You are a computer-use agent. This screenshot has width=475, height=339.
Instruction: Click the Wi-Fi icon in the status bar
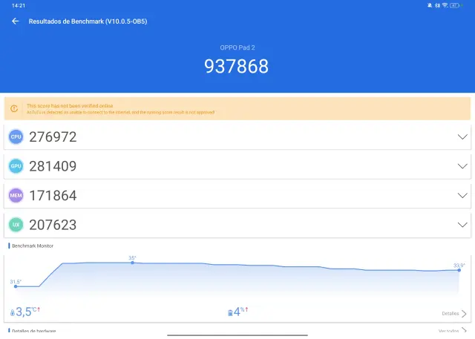445,5
